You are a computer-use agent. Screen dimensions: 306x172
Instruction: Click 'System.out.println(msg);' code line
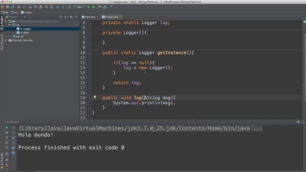pos(144,103)
